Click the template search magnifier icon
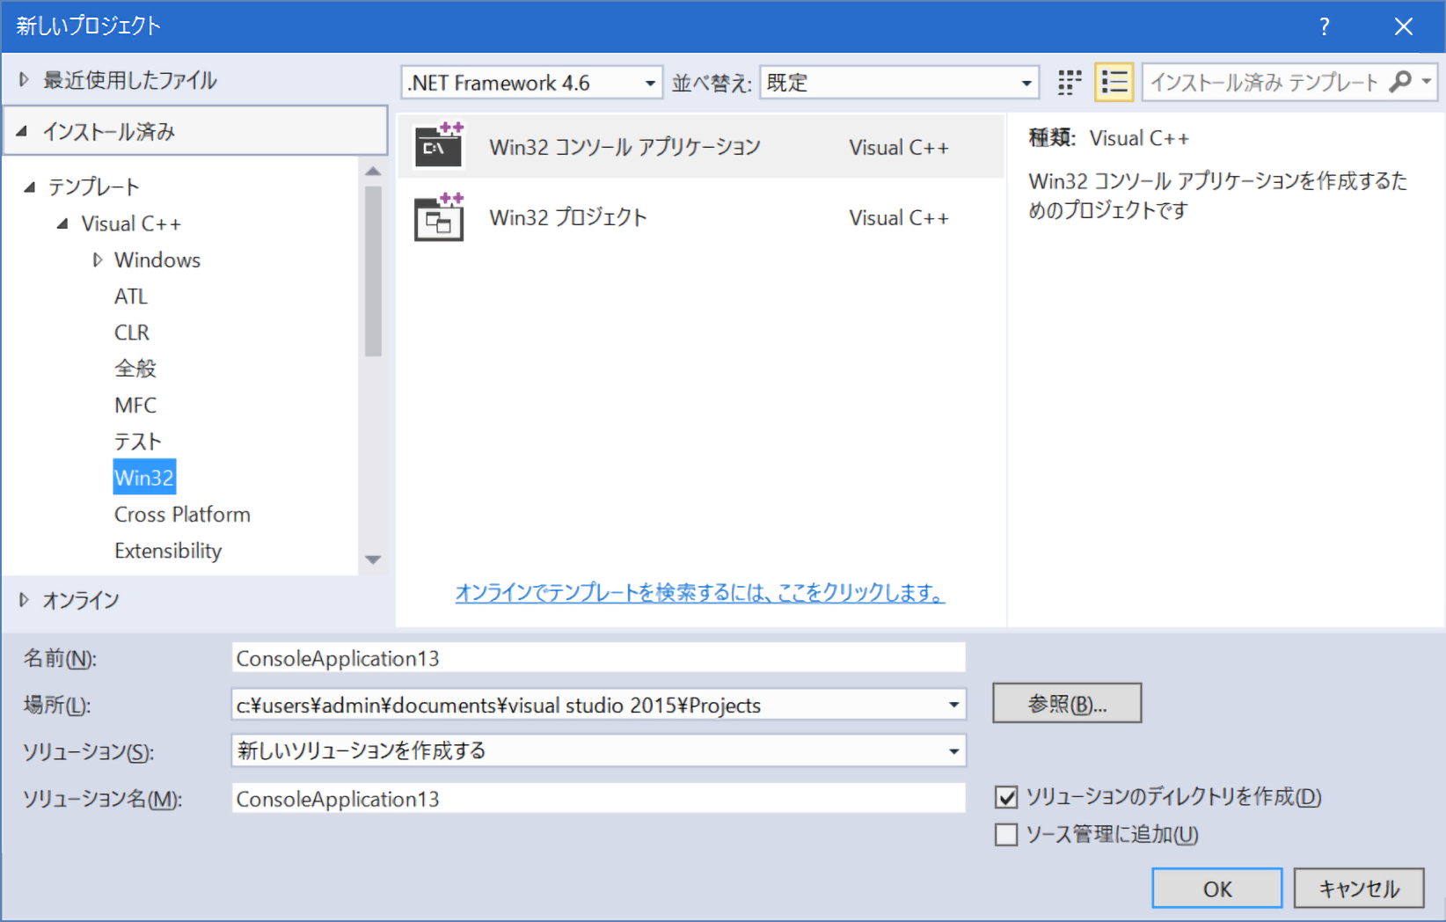 (x=1399, y=82)
